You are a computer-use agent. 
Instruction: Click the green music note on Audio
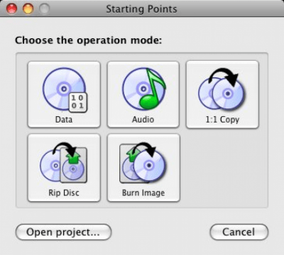[152, 89]
